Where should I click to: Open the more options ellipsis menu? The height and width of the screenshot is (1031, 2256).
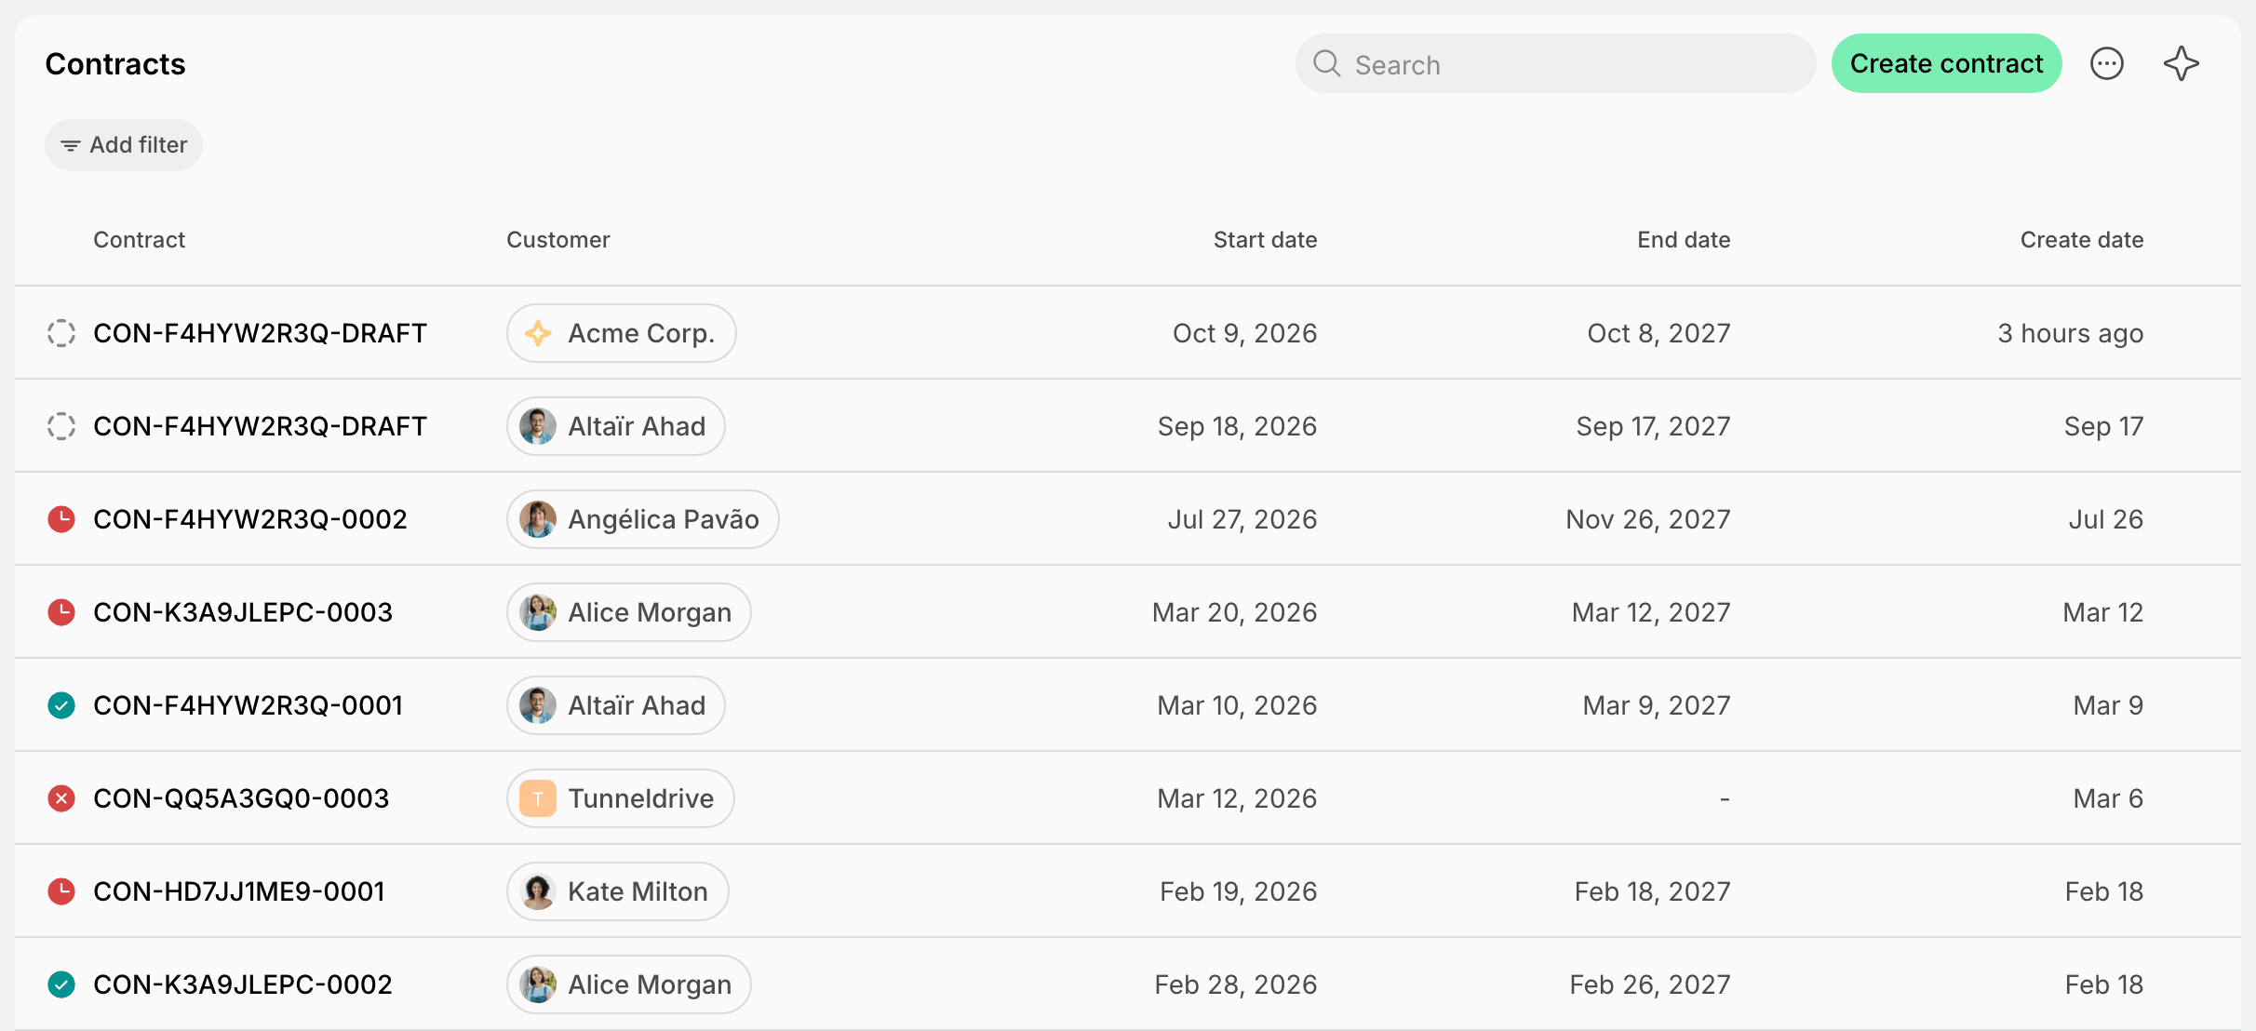click(x=2107, y=63)
